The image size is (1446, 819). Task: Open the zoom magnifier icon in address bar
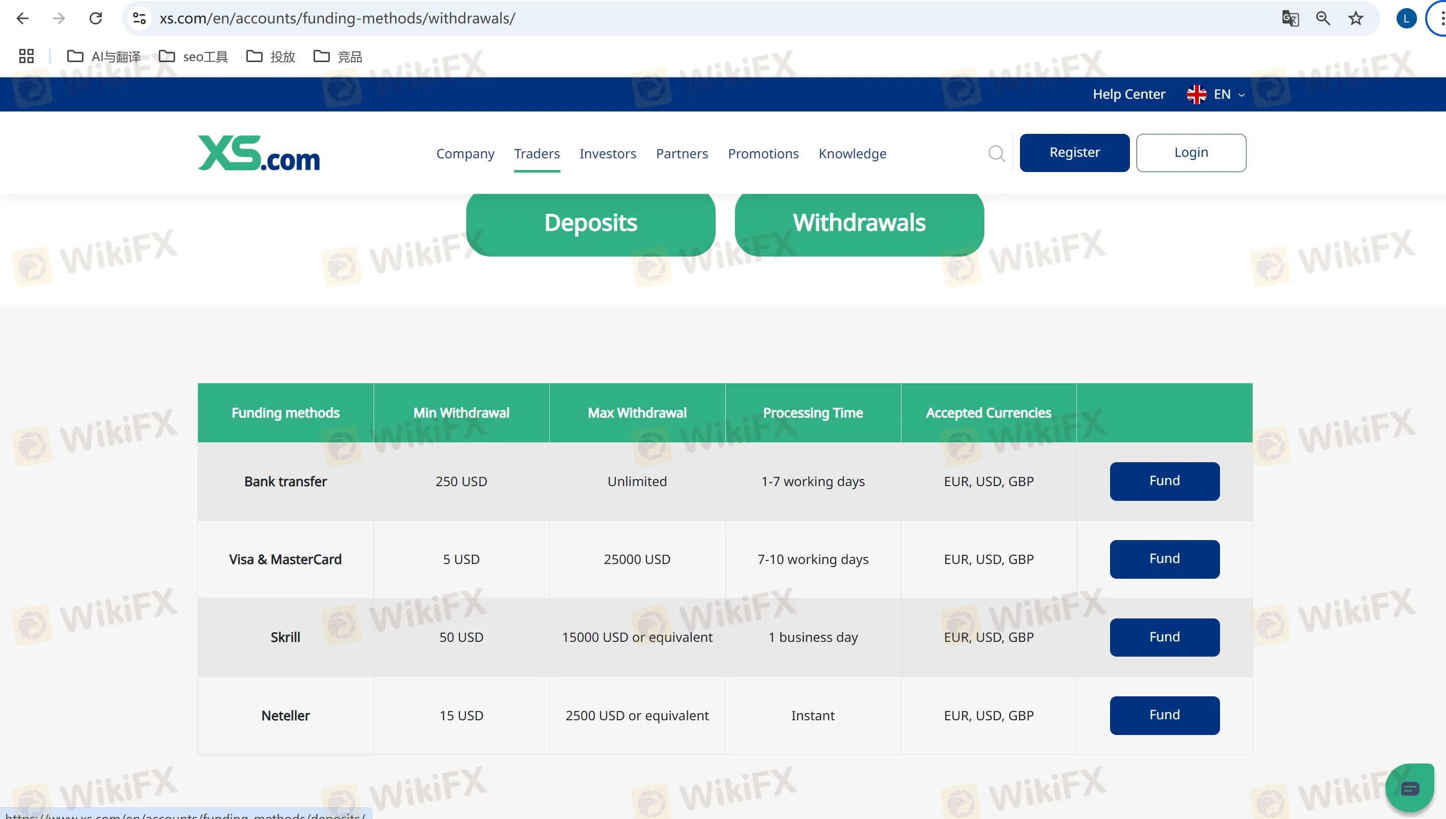coord(1323,18)
